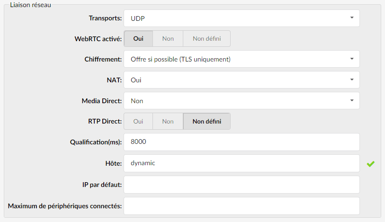Select the Media Direct field showing Non
The width and height of the screenshot is (385, 222).
click(x=242, y=100)
